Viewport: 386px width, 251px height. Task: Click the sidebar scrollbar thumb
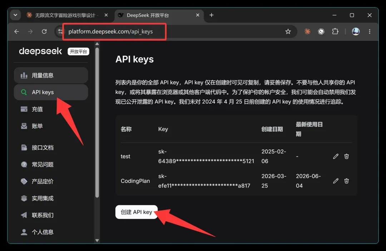point(97,122)
